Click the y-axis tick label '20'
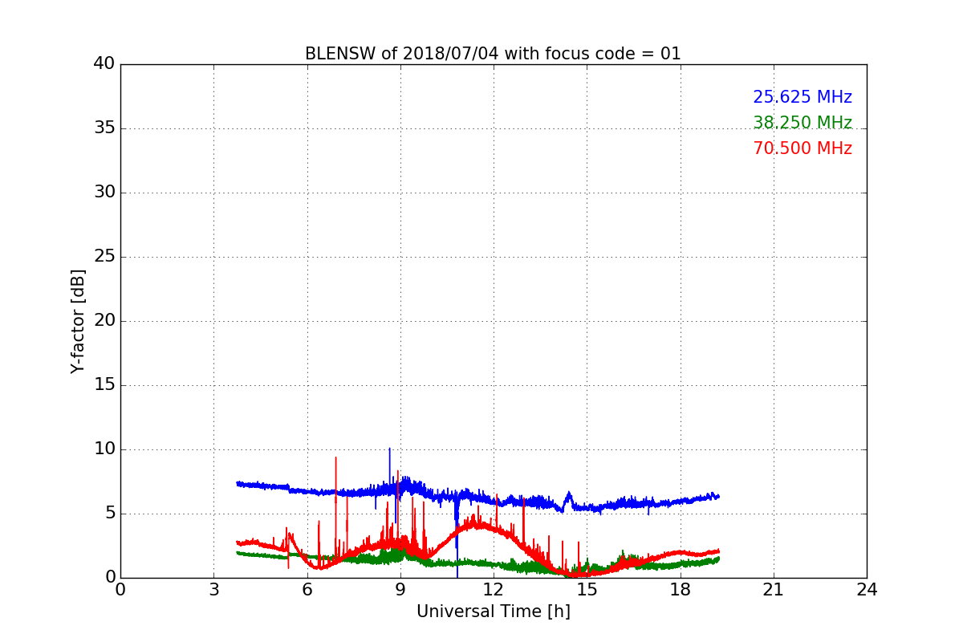The image size is (963, 642). click(104, 321)
